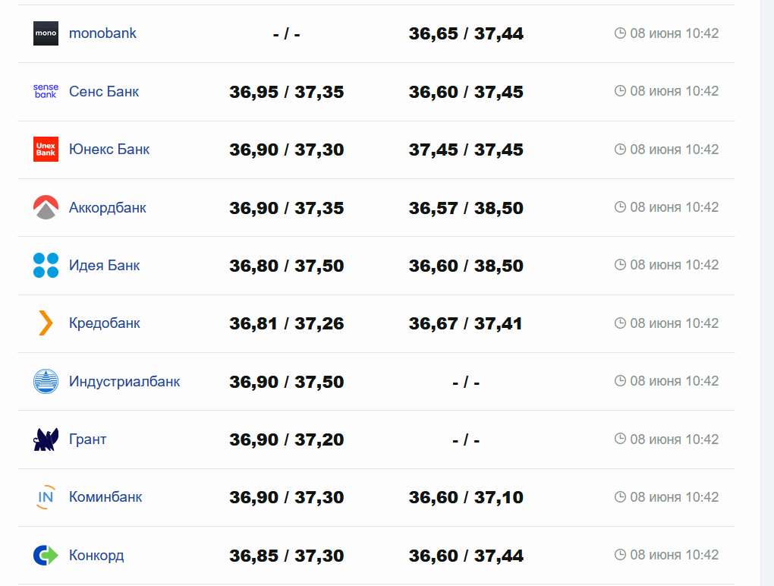The image size is (774, 586).
Task: Click the Коминбанк IN logo
Action: [x=46, y=497]
